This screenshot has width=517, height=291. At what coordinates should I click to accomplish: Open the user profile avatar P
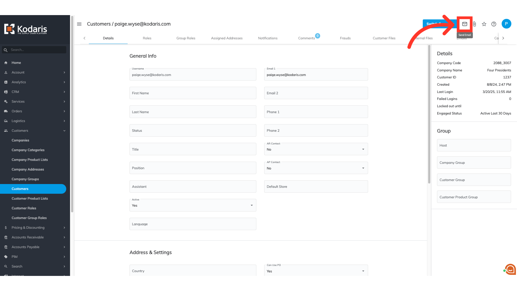click(x=506, y=24)
